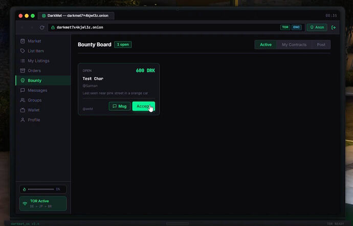Click the Anon button mask icon
Screen dimensions: 353x226
[x=312, y=28]
